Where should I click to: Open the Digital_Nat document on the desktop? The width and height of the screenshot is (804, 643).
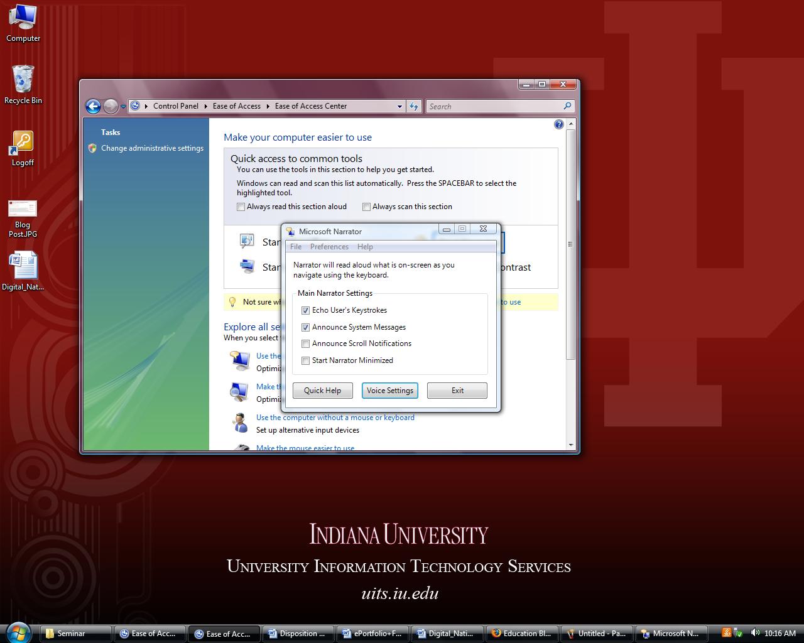pos(23,267)
